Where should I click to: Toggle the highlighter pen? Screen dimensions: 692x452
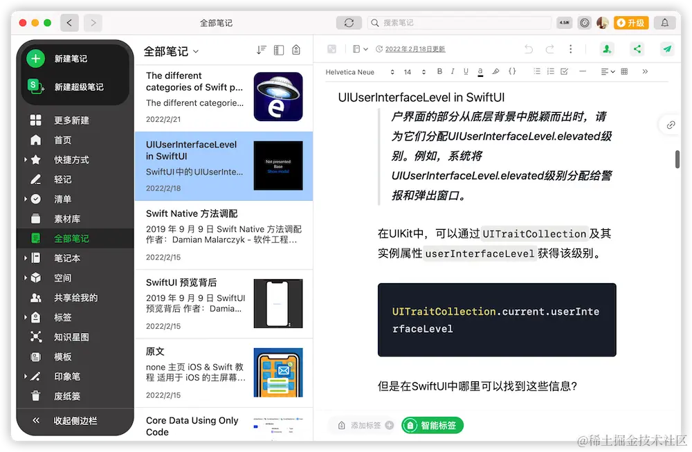495,71
